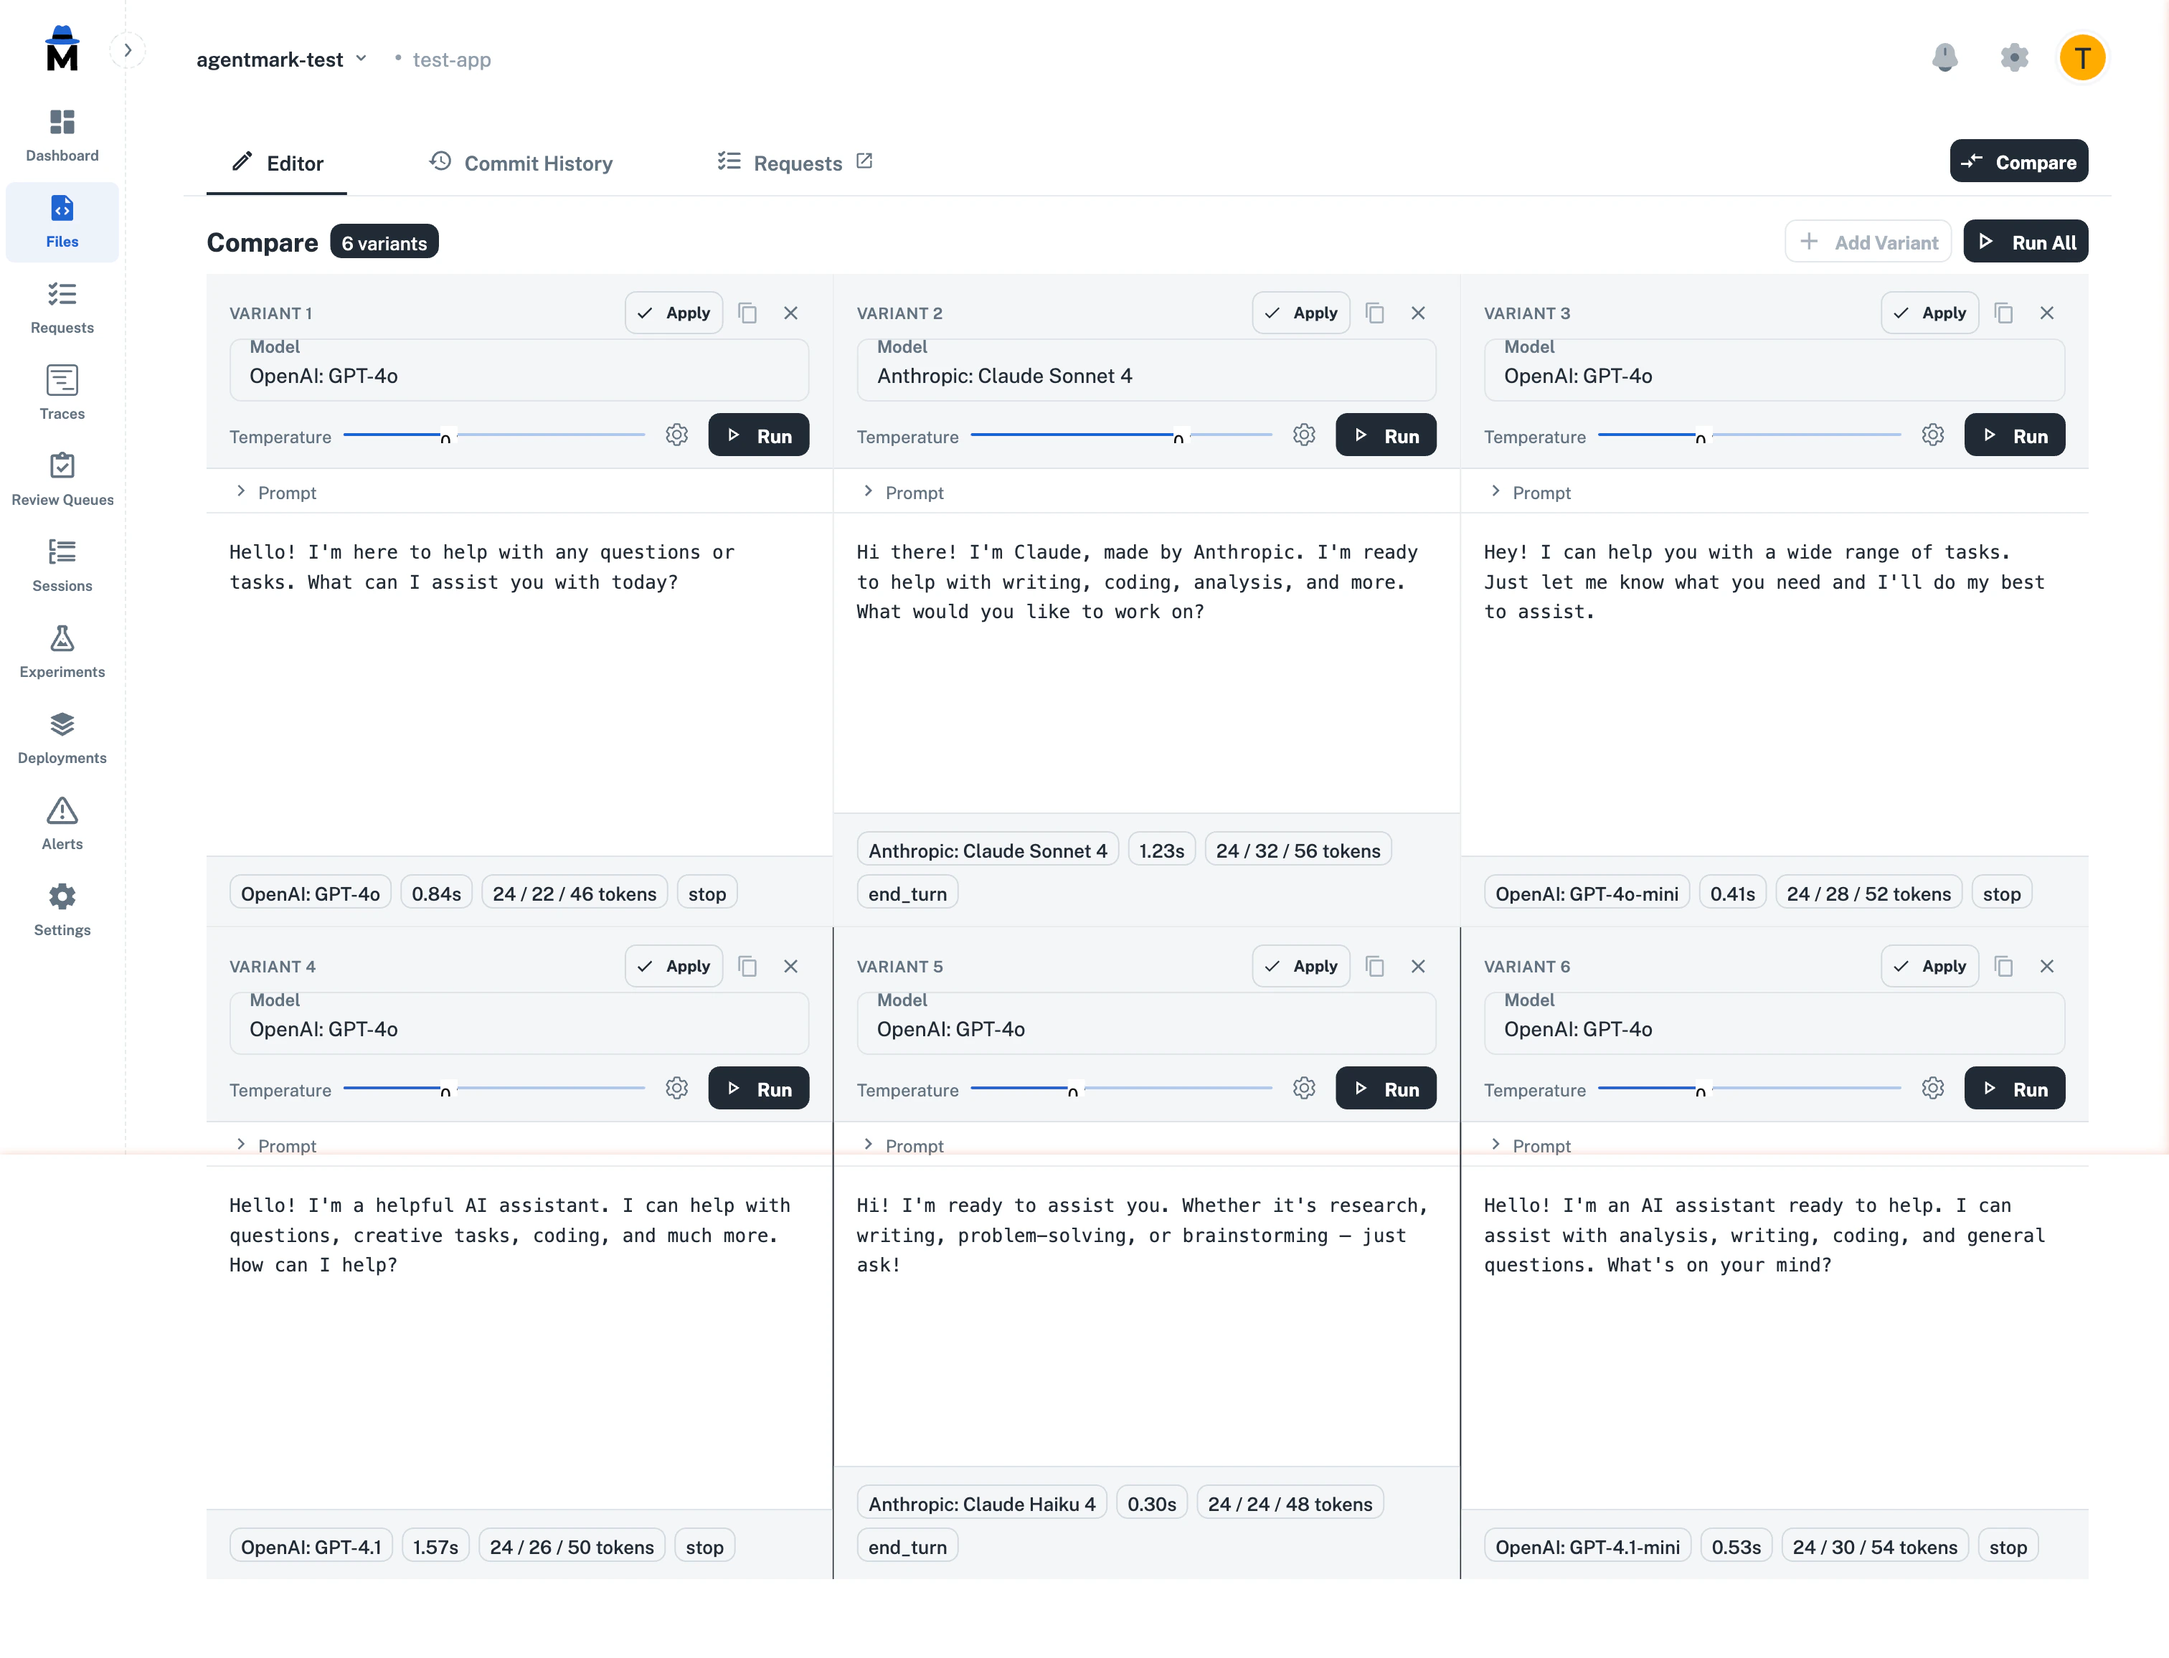2169x1658 pixels.
Task: Switch to the Commit History tab
Action: pos(520,163)
